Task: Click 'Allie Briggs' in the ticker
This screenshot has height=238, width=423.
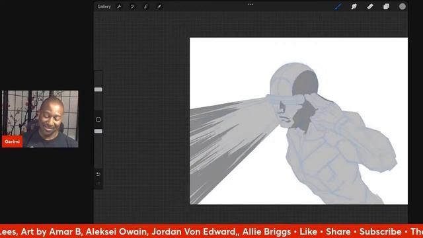Action: pos(266,231)
